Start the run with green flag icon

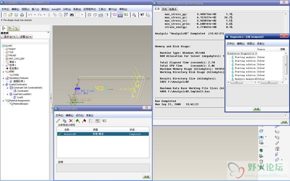(78, 121)
